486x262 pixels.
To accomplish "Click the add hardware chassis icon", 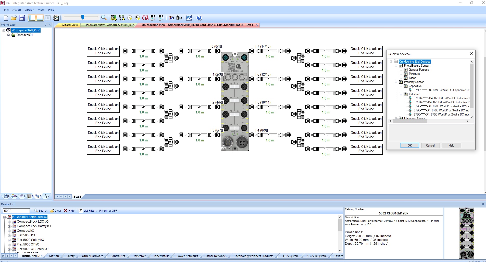I will 114,18.
